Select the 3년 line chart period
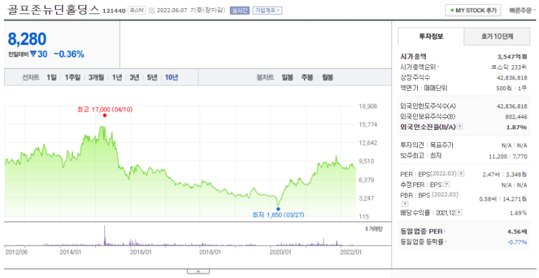Viewport: 539px width, 278px height. pos(134,77)
